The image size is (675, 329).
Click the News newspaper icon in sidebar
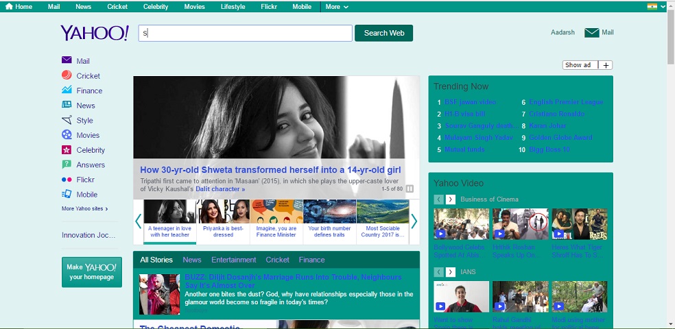pyautogui.click(x=67, y=104)
